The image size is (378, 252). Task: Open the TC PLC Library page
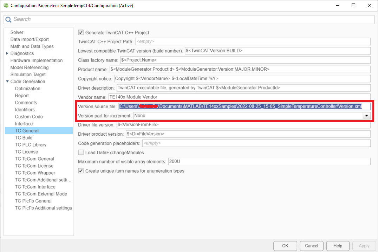point(31,145)
